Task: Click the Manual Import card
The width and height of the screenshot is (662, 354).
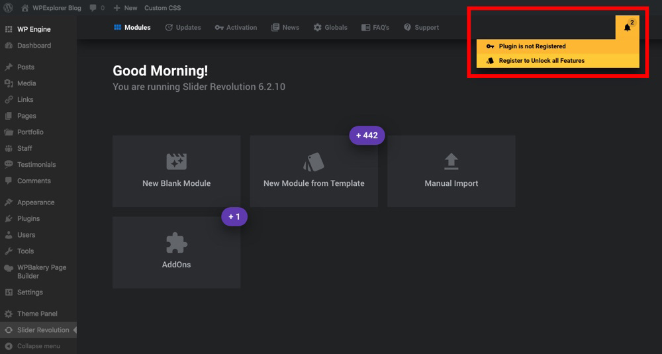Action: [x=451, y=171]
